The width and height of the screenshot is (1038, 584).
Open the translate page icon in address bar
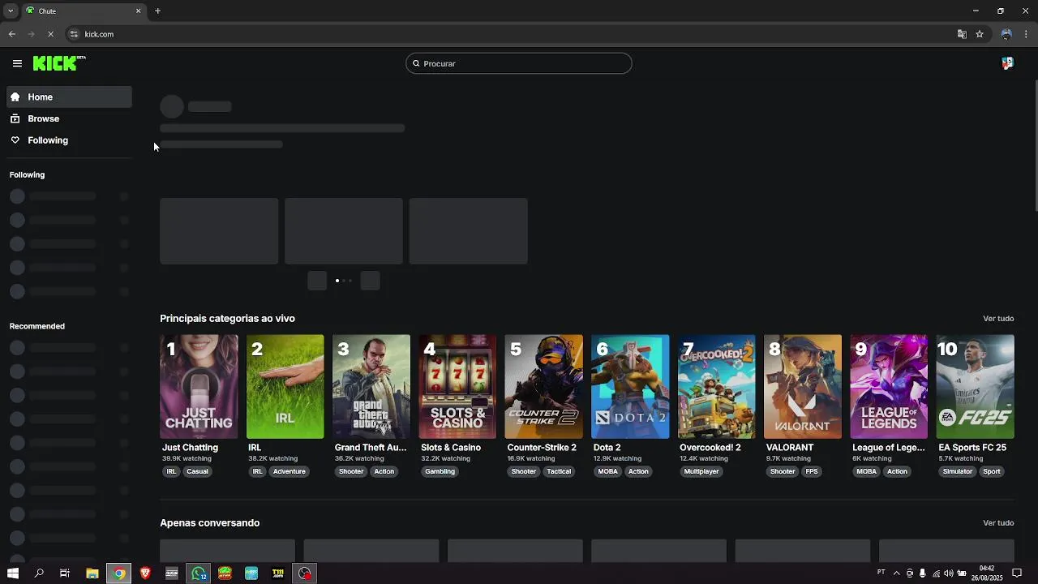point(962,34)
